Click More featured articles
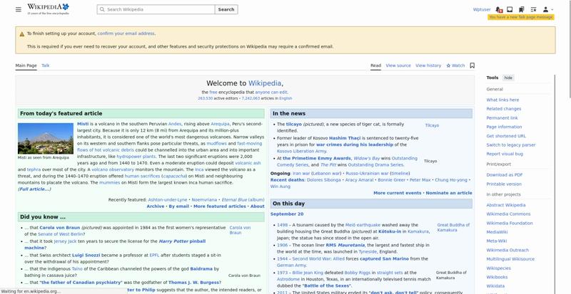571x294 pixels. click(220, 206)
